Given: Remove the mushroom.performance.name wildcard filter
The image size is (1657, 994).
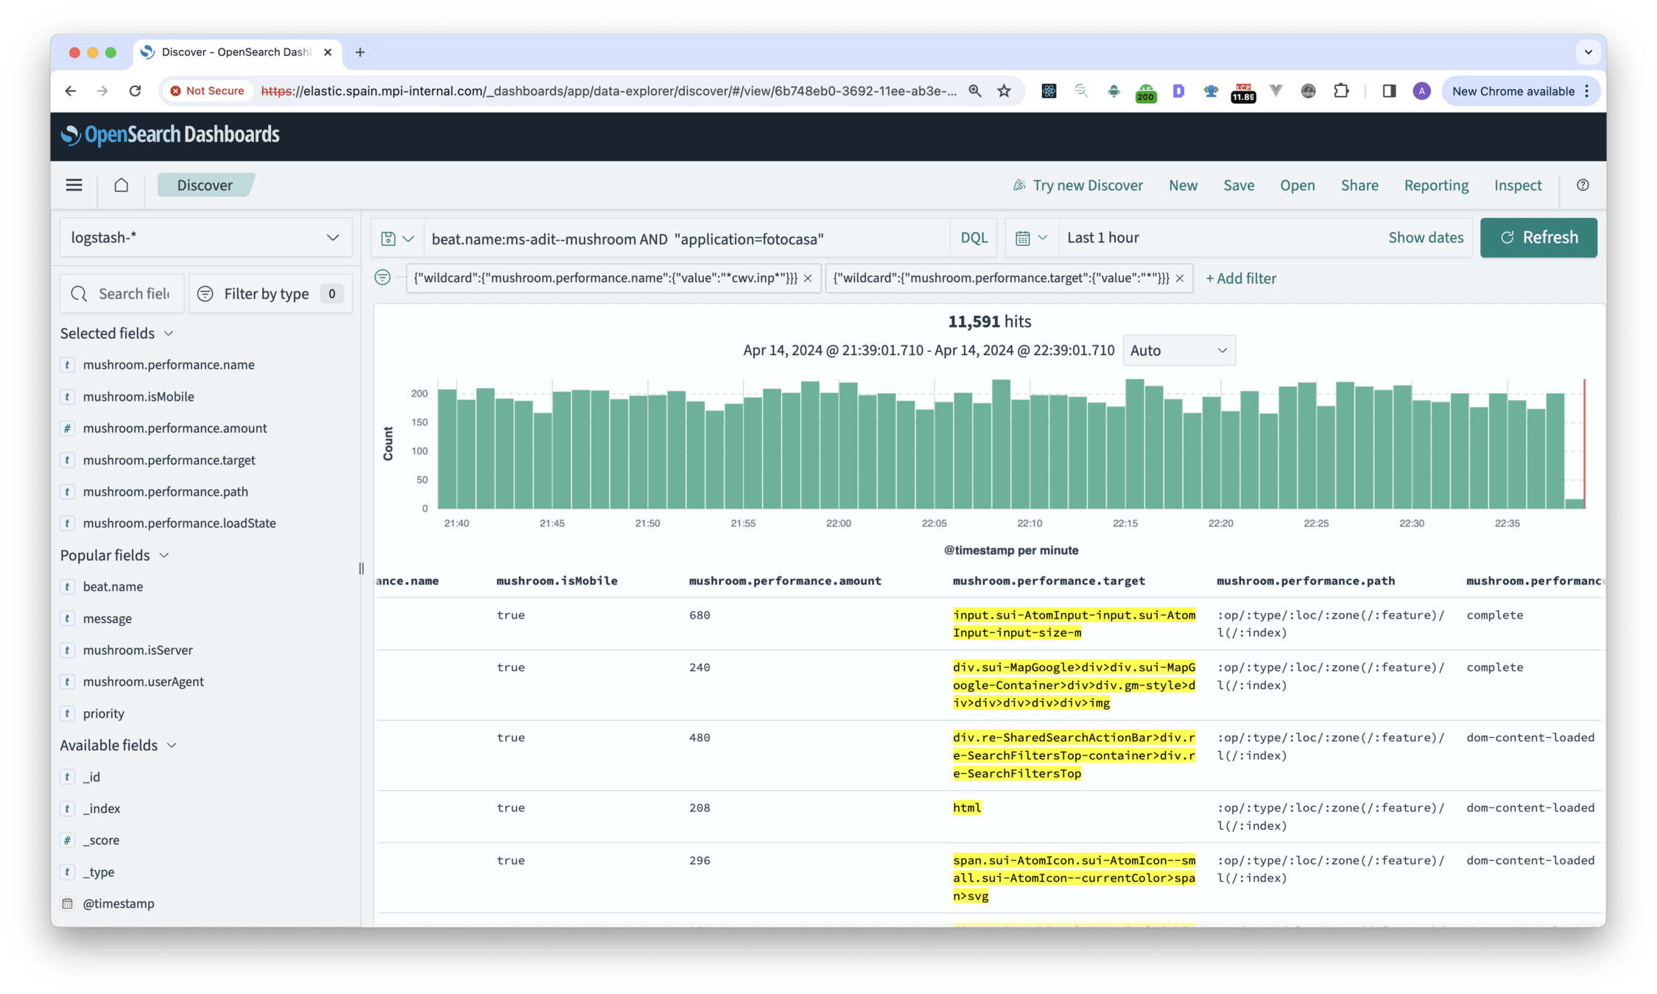Looking at the screenshot, I should 808,278.
